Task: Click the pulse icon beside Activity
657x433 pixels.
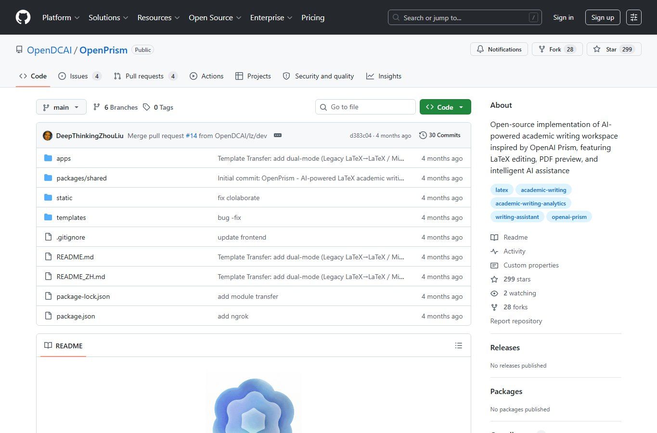Action: [x=494, y=251]
